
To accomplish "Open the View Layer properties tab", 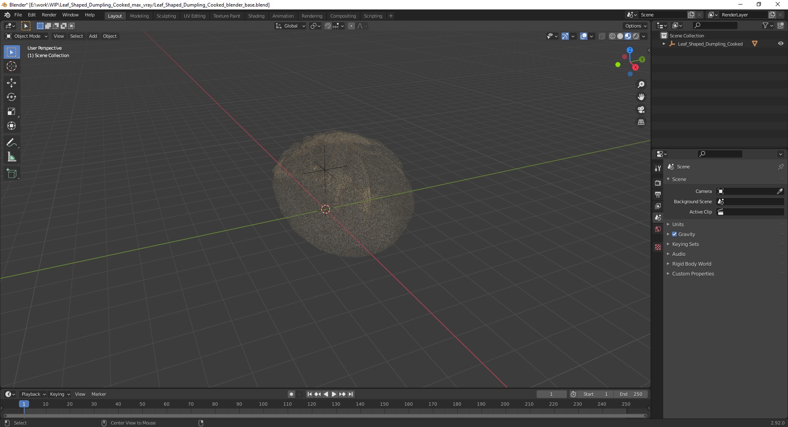I will click(x=658, y=206).
